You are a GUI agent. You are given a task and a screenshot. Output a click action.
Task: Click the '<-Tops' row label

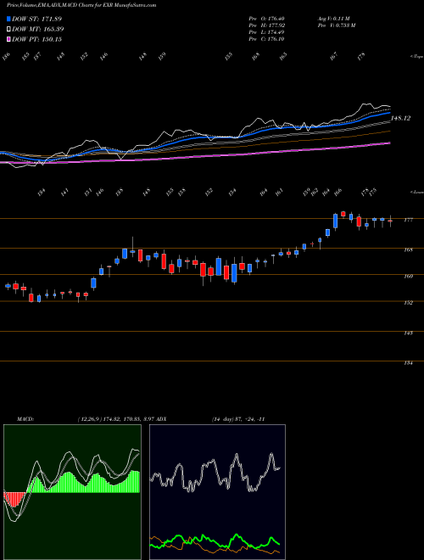[416, 57]
